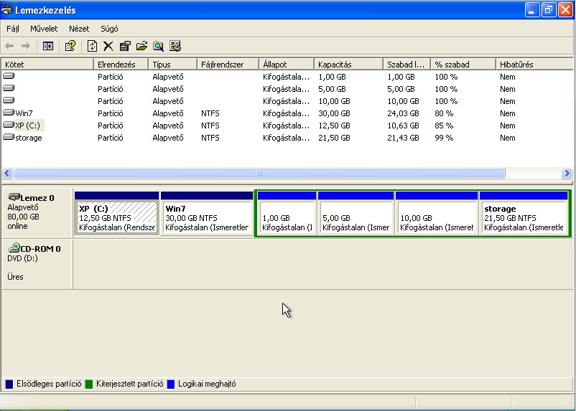This screenshot has height=411, width=576.
Task: Select the Win7 row in volume list
Action: click(x=287, y=113)
